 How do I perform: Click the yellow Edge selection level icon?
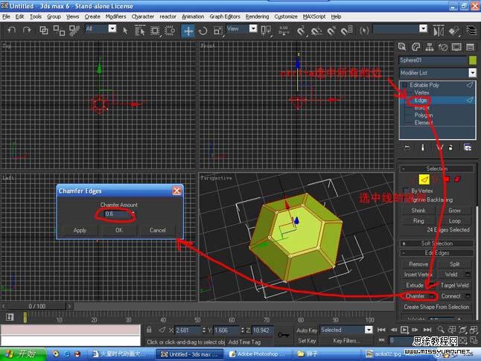(x=424, y=179)
